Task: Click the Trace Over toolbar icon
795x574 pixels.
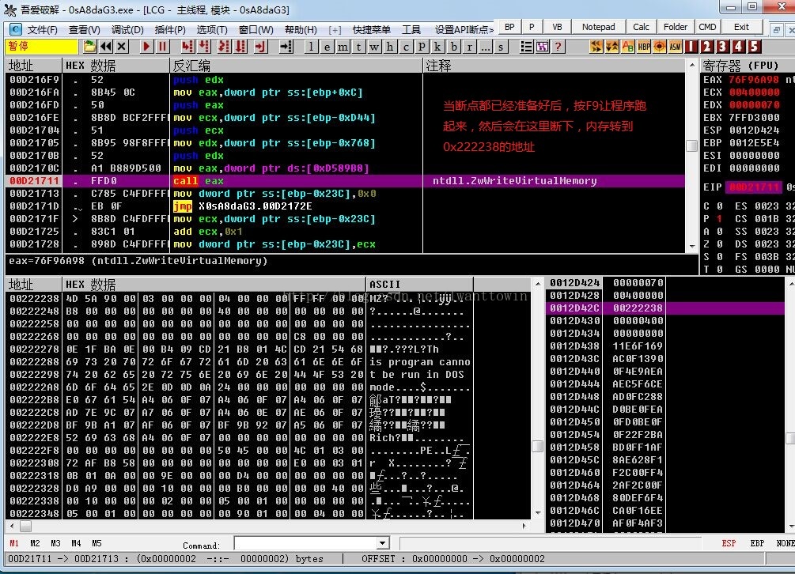Action: click(x=240, y=47)
